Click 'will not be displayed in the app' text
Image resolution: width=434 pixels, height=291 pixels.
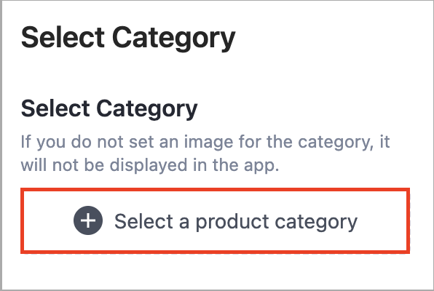pyautogui.click(x=150, y=165)
